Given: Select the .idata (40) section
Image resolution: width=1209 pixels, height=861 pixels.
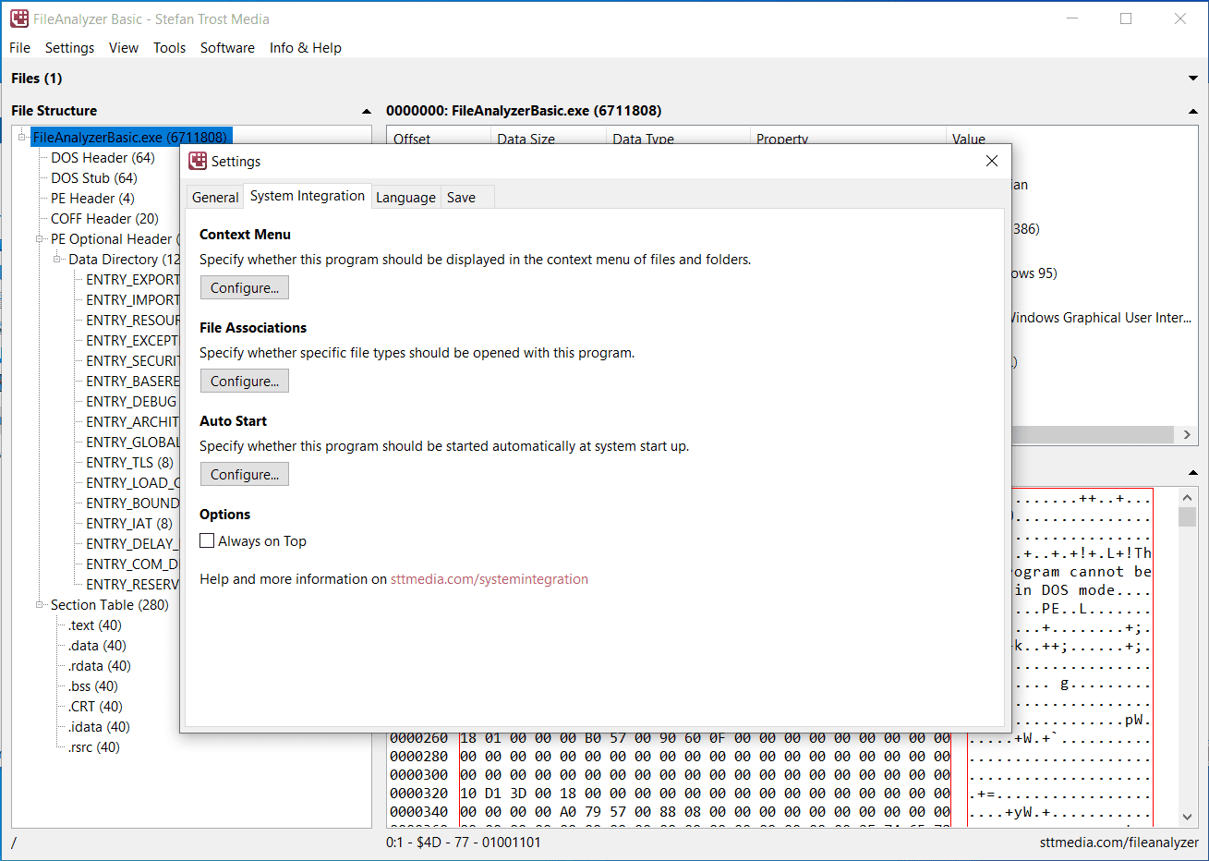Looking at the screenshot, I should pyautogui.click(x=99, y=726).
